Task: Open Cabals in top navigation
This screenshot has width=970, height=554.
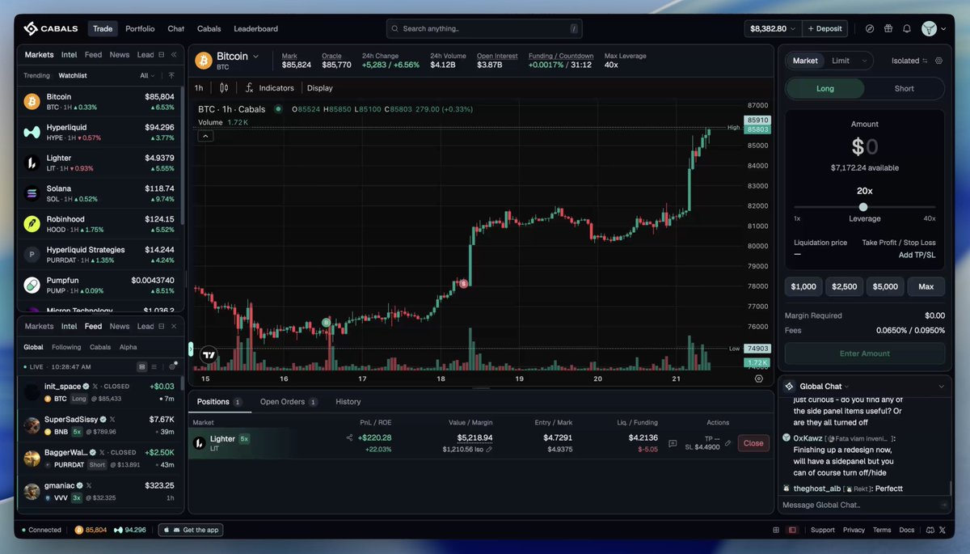Action: (209, 28)
